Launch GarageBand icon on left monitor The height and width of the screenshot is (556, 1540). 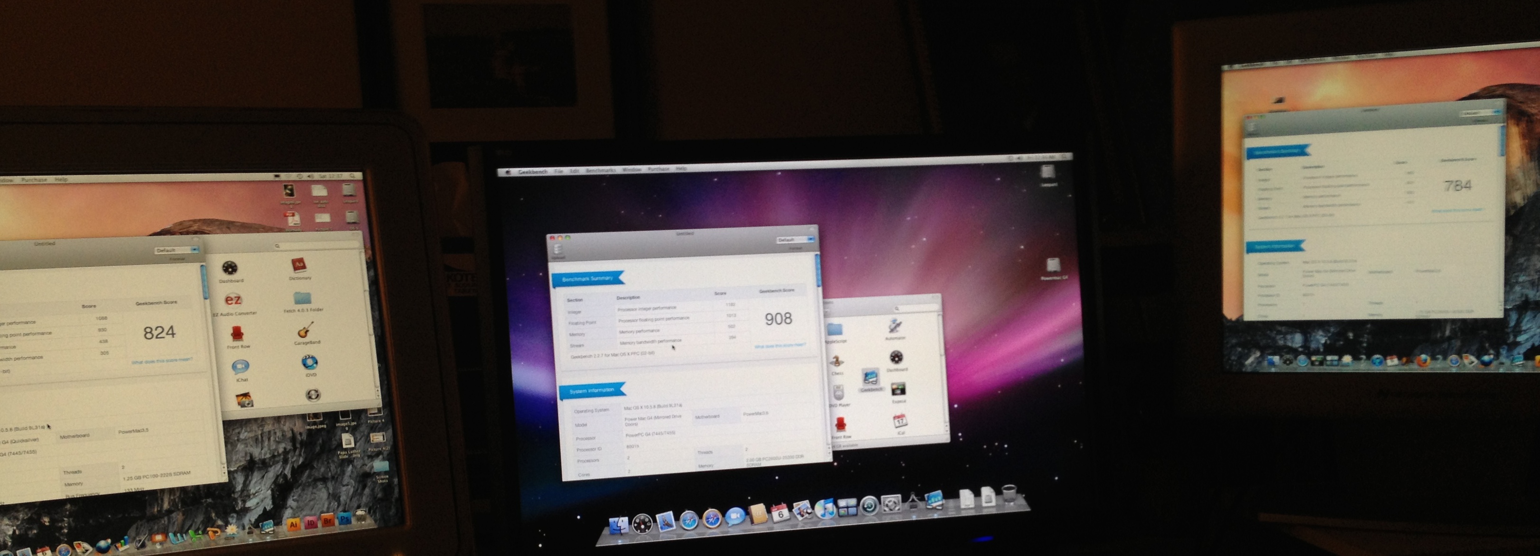(305, 330)
